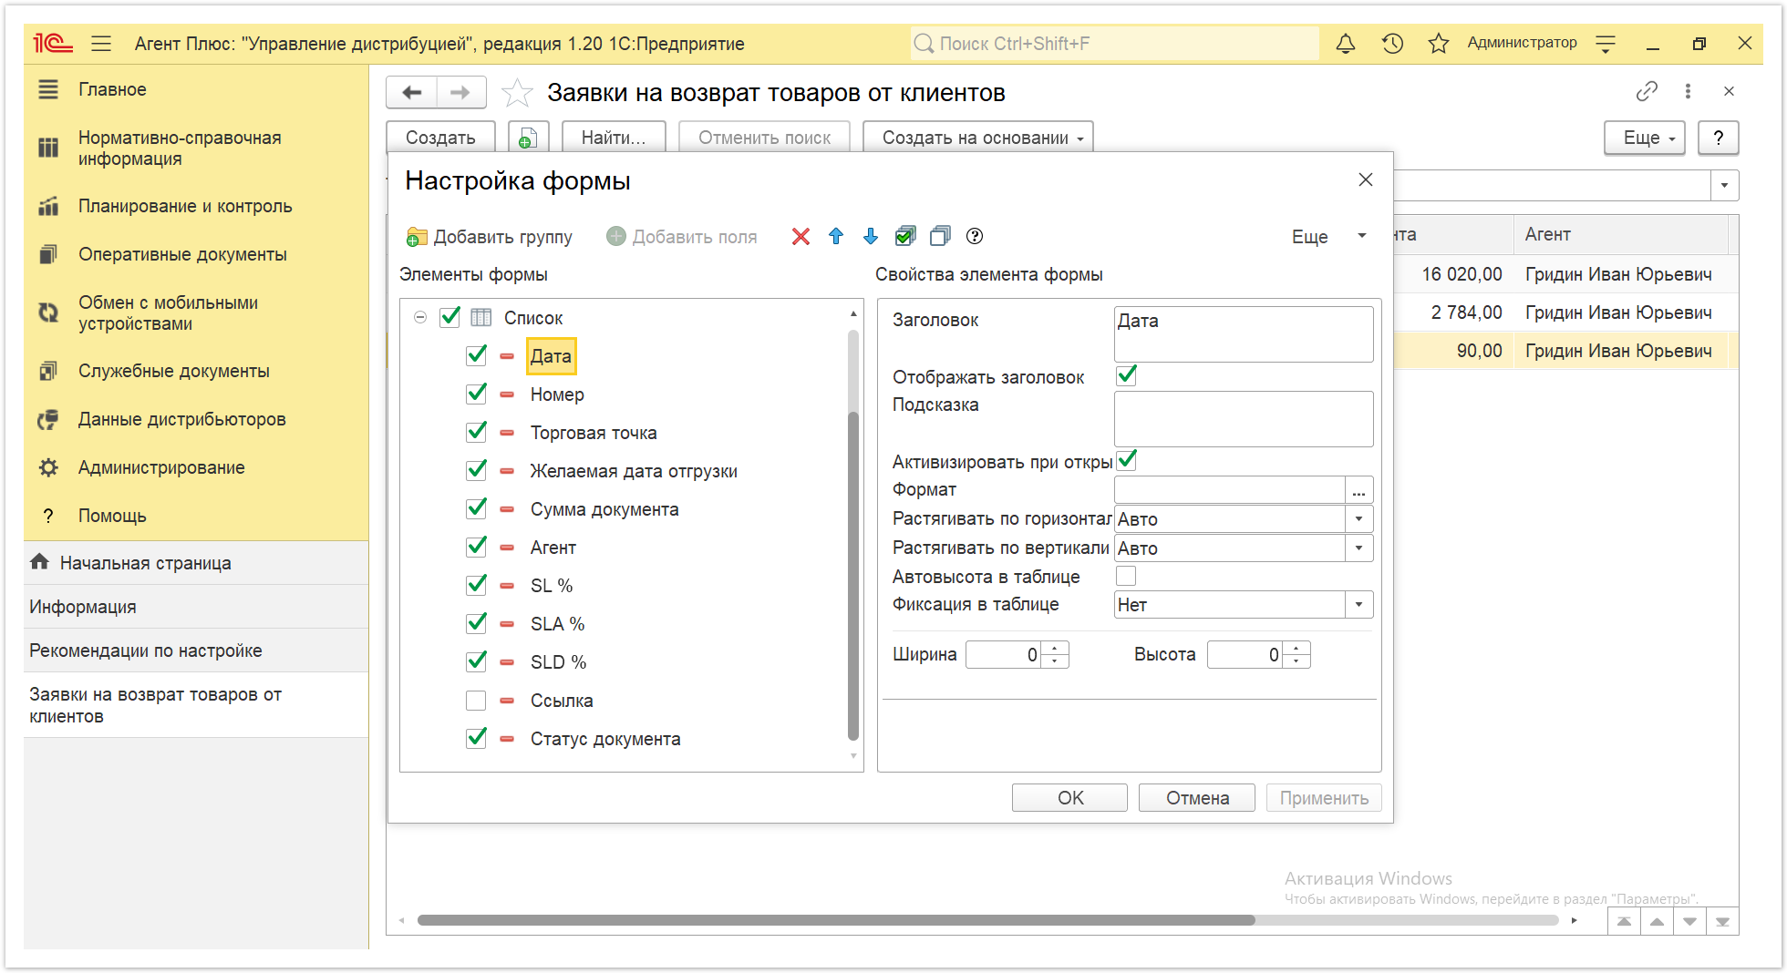This screenshot has height=973, width=1787.
Task: Open Администрирование section
Action: point(161,467)
